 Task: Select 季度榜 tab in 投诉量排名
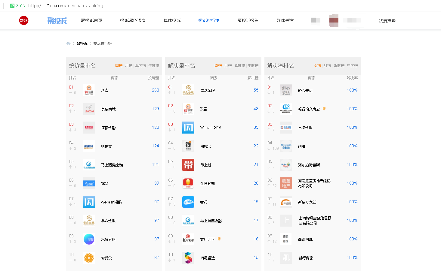140,65
